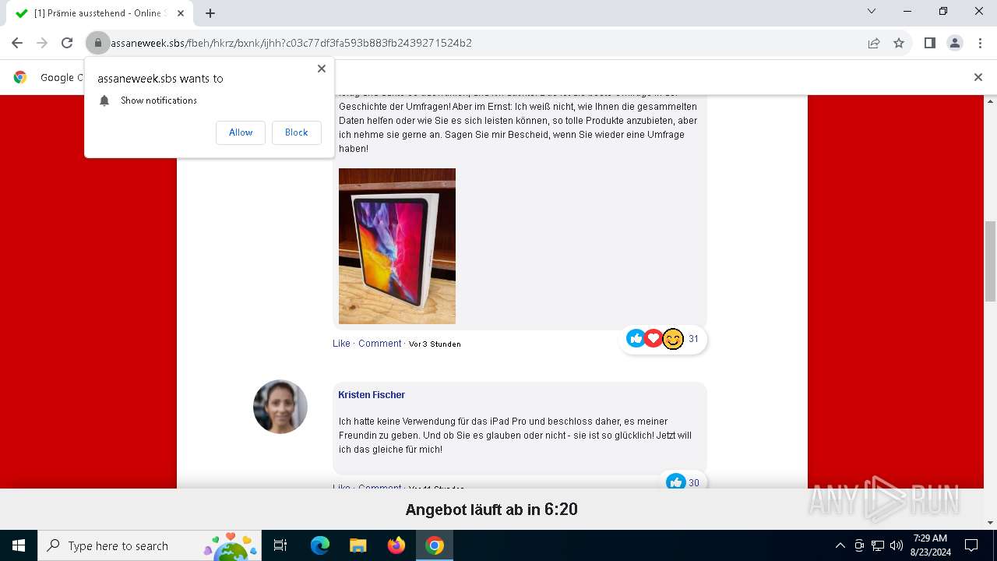Open File Explorer from the taskbar
The width and height of the screenshot is (997, 561).
[x=358, y=545]
